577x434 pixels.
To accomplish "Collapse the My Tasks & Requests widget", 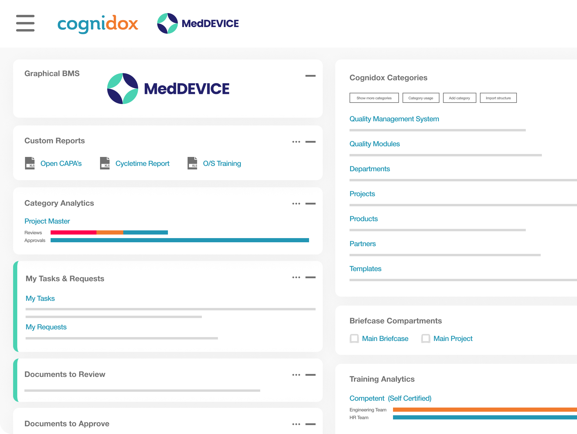I will tap(311, 277).
